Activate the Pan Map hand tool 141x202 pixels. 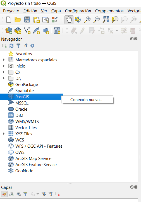pos(69,20)
